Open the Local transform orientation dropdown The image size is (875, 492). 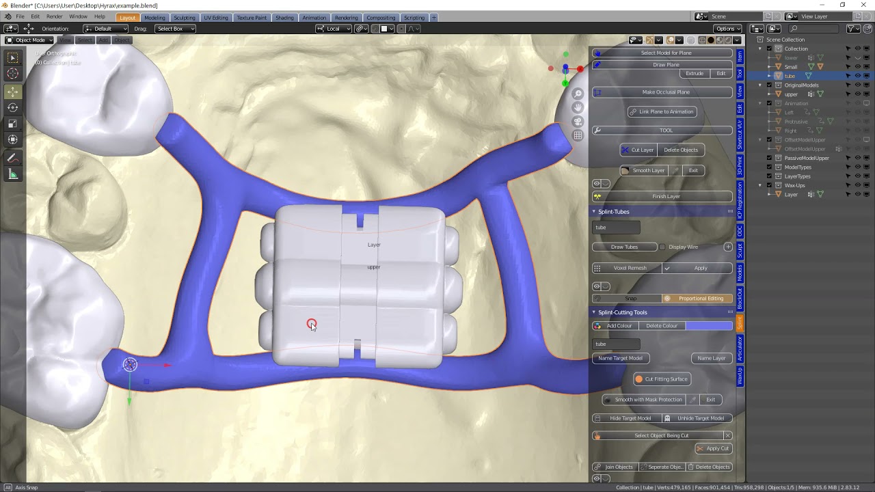[334, 29]
